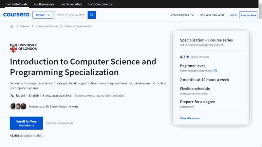This screenshot has width=262, height=147.
Task: Click the blue search magnifier button
Action: (92, 15)
